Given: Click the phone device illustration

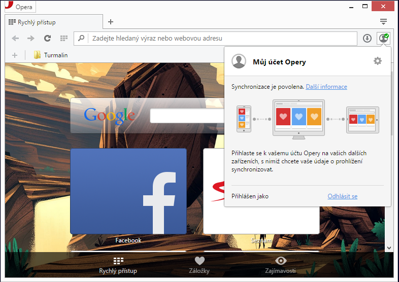Looking at the screenshot, I should (x=244, y=119).
